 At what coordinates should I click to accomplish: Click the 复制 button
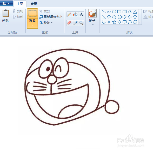[x=18, y=17]
